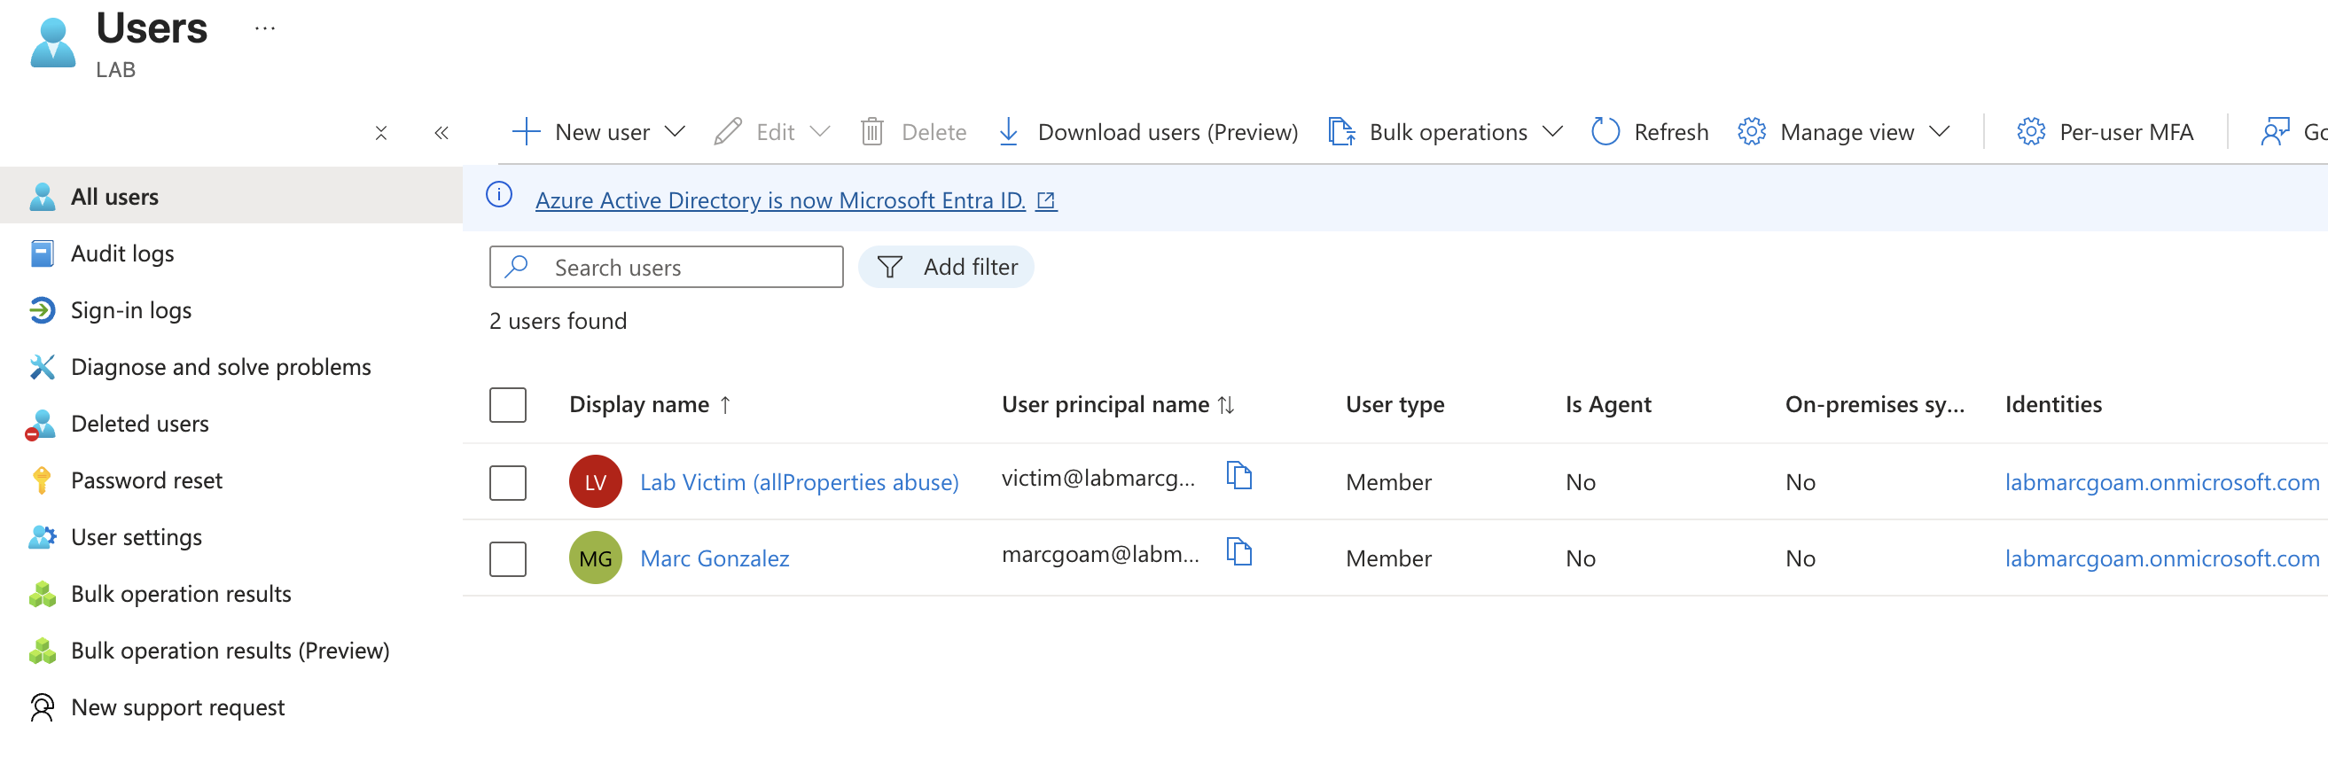The image size is (2328, 780).
Task: Toggle the select-all users checkbox
Action: click(x=508, y=405)
